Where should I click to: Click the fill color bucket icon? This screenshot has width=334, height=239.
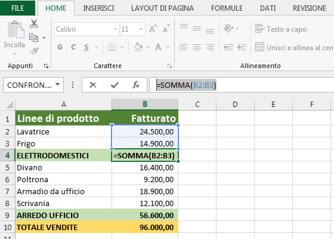click(x=138, y=47)
